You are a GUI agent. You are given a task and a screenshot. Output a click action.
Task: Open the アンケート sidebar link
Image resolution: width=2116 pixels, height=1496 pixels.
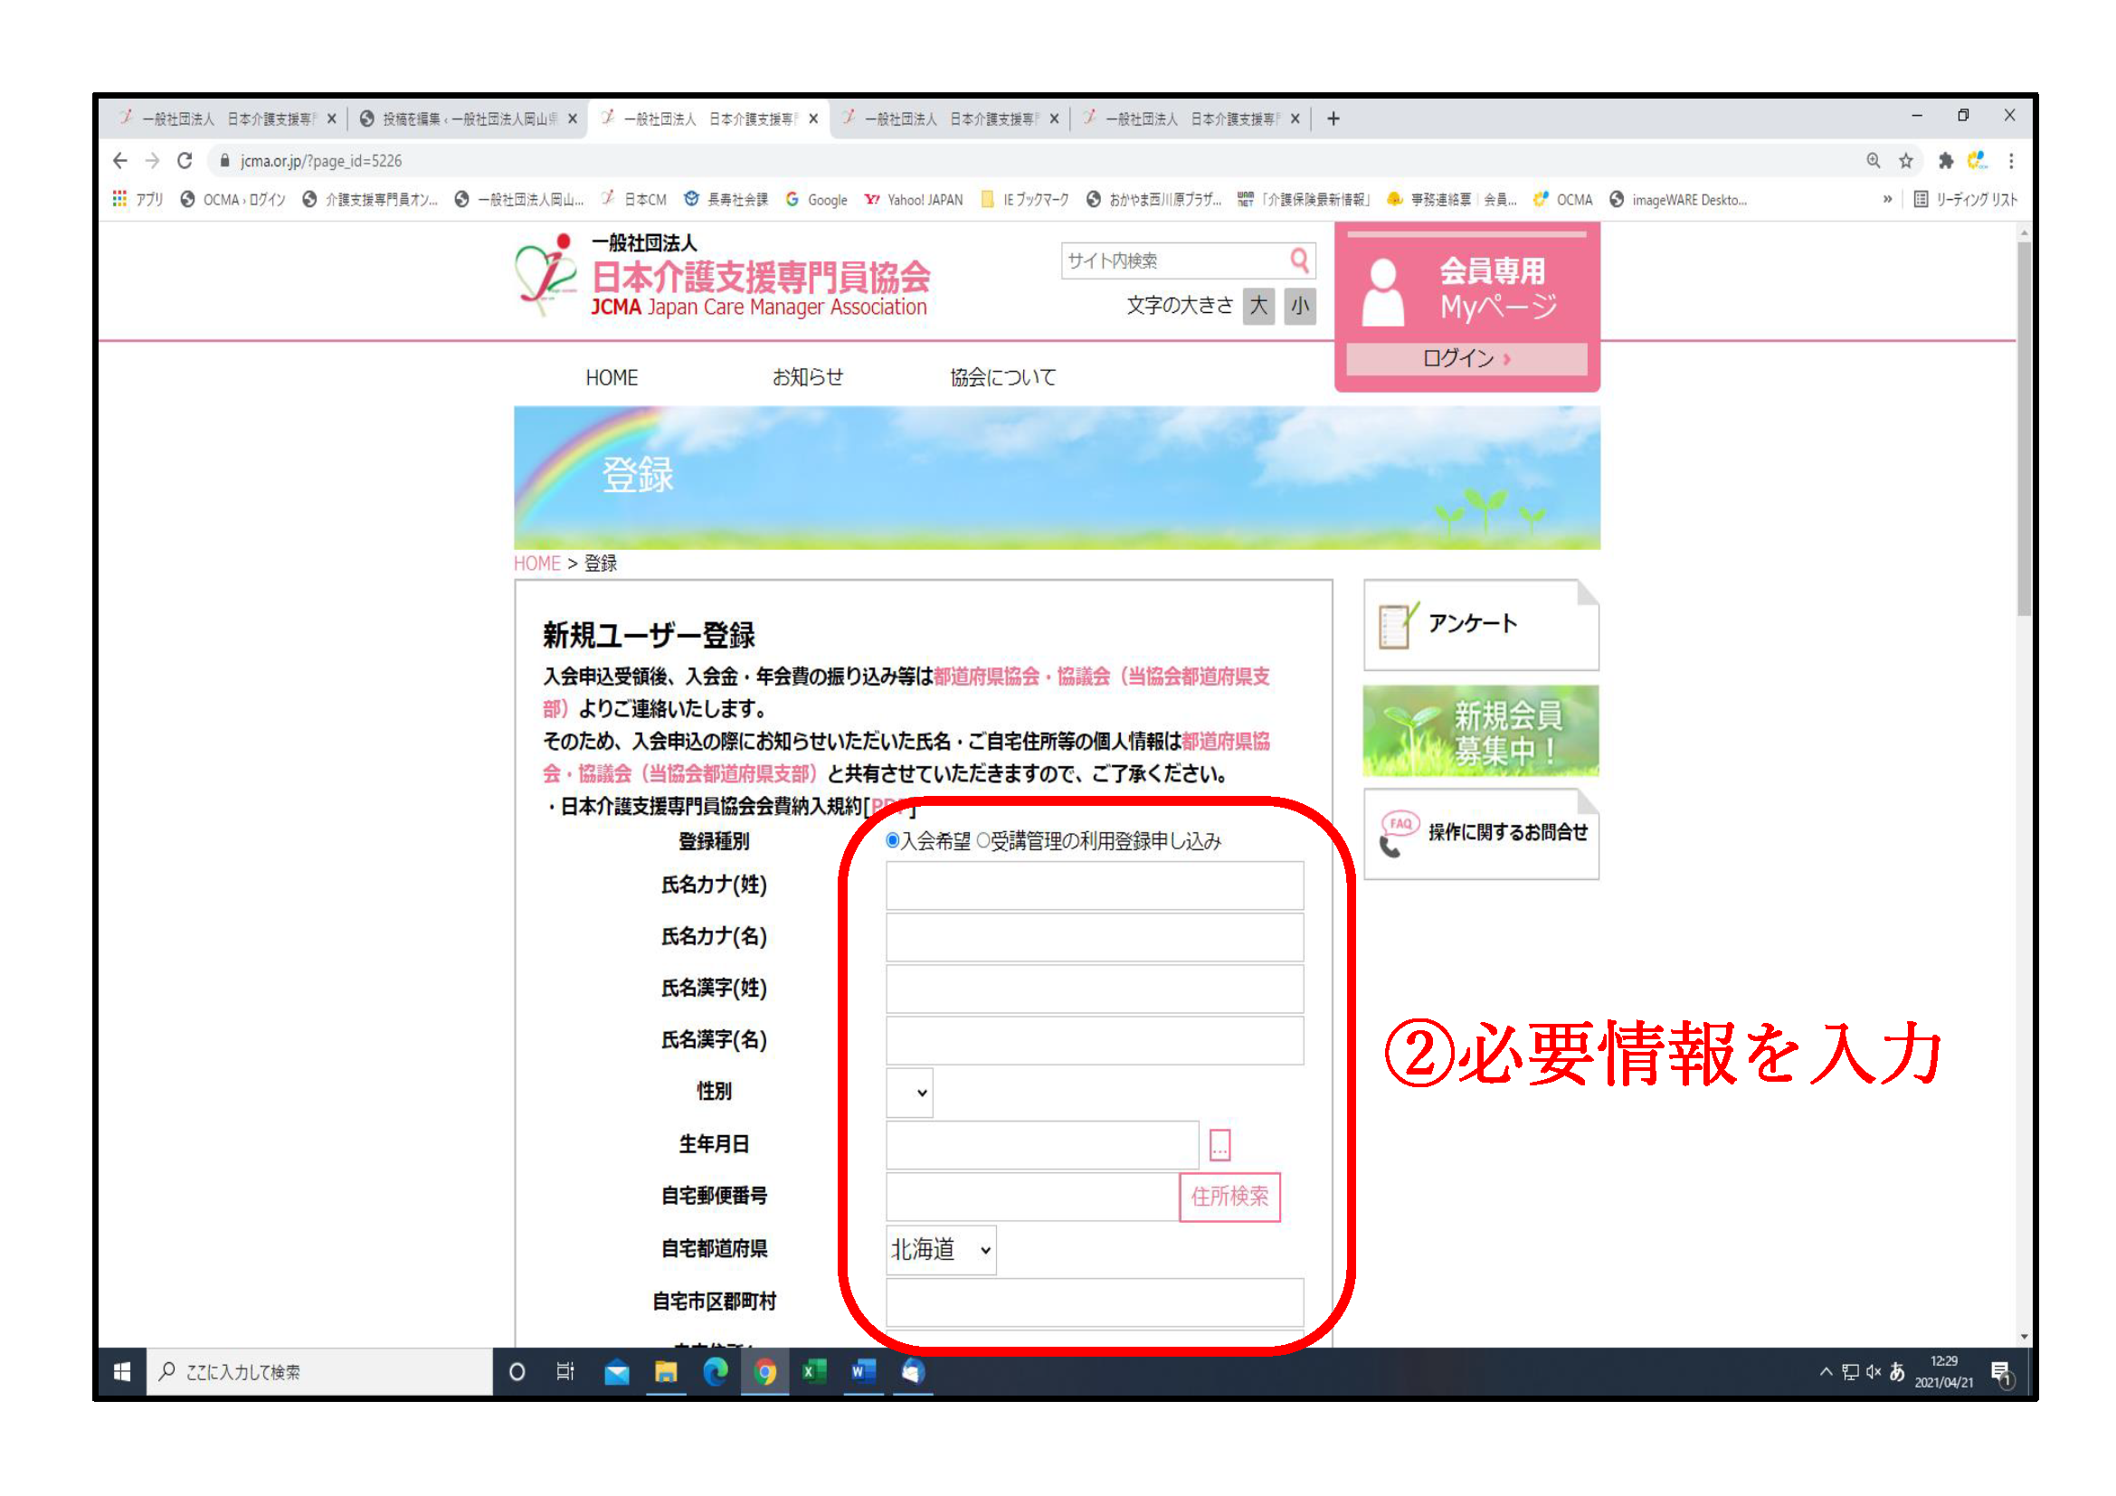(1481, 625)
